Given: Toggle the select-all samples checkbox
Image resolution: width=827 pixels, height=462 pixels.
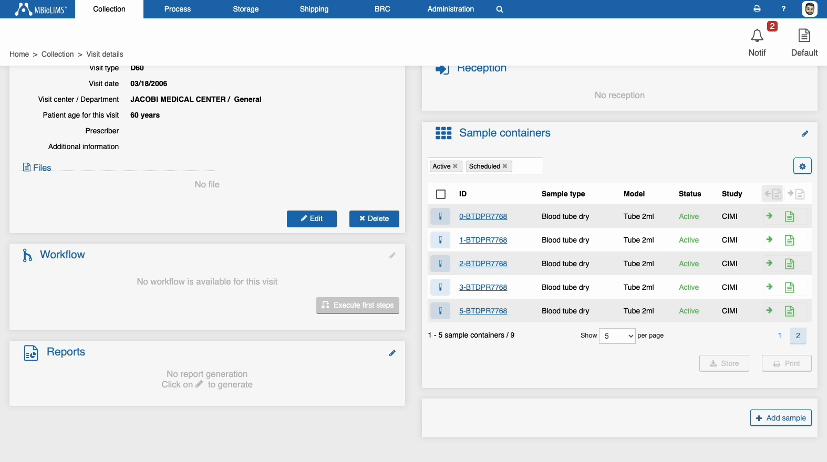Looking at the screenshot, I should click(x=441, y=194).
